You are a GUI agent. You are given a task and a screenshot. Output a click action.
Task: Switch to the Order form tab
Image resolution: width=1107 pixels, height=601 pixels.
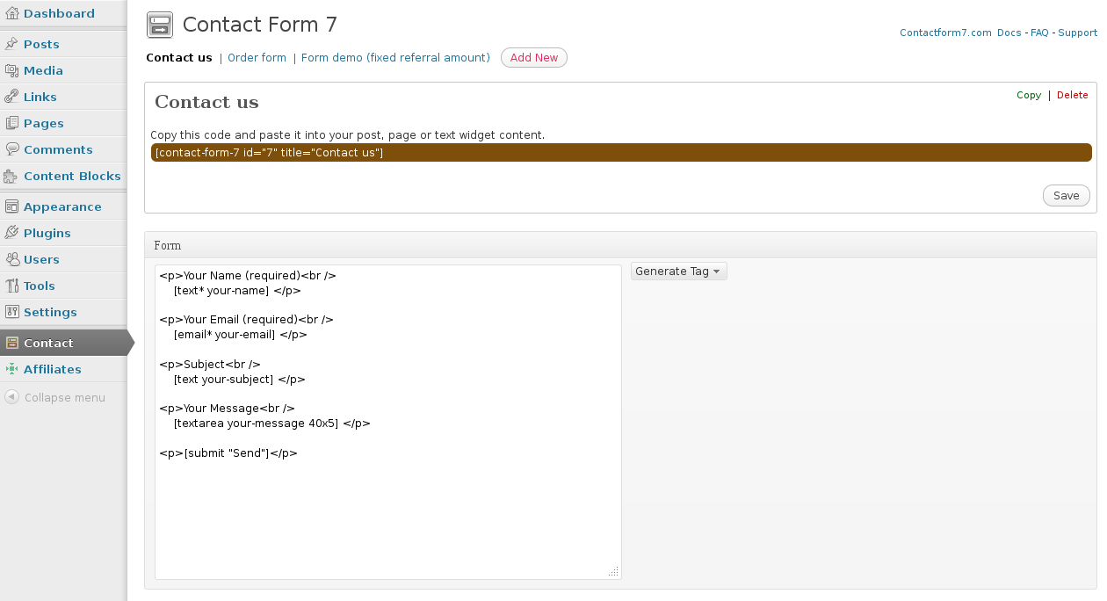pos(257,58)
